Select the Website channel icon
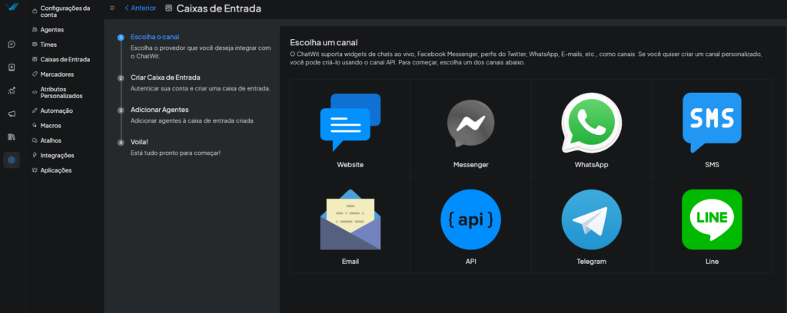Image resolution: width=787 pixels, height=313 pixels. pos(350,122)
